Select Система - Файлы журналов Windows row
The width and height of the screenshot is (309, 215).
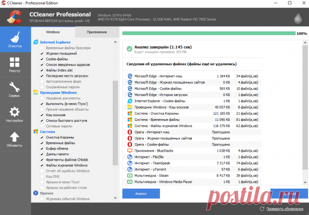pos(192,126)
